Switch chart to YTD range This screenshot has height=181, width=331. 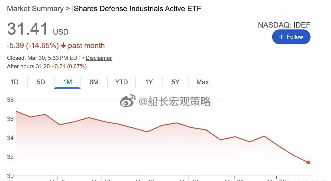point(121,82)
